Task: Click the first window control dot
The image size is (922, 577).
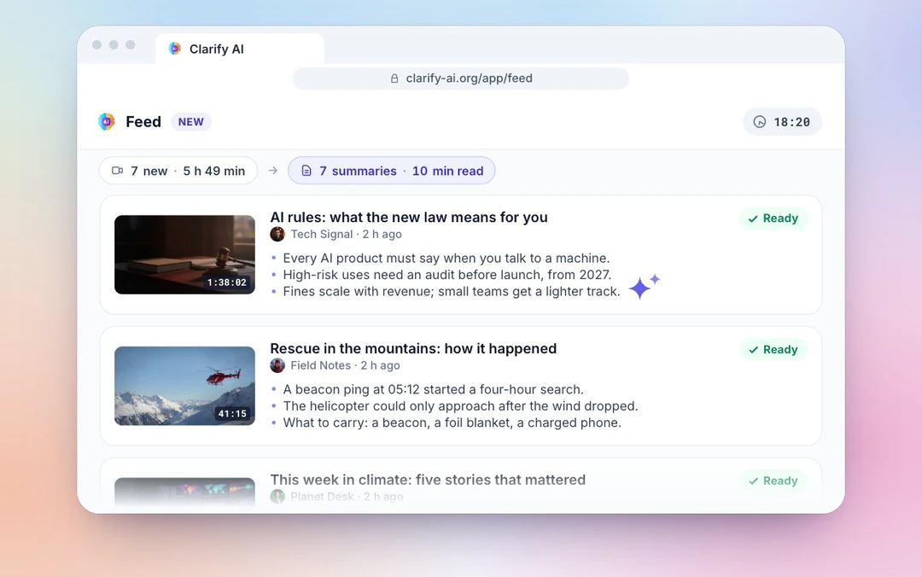Action: (97, 44)
